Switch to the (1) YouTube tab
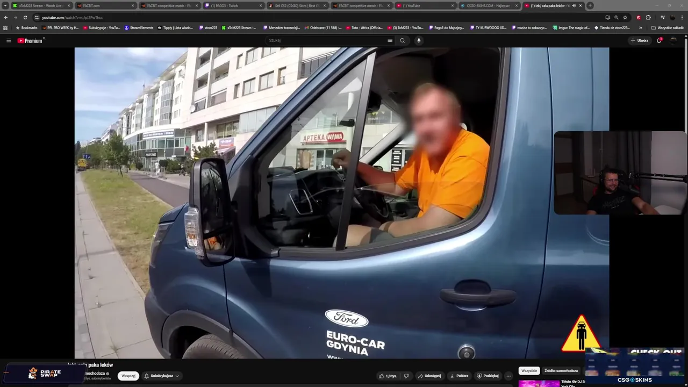The image size is (688, 387). click(425, 5)
